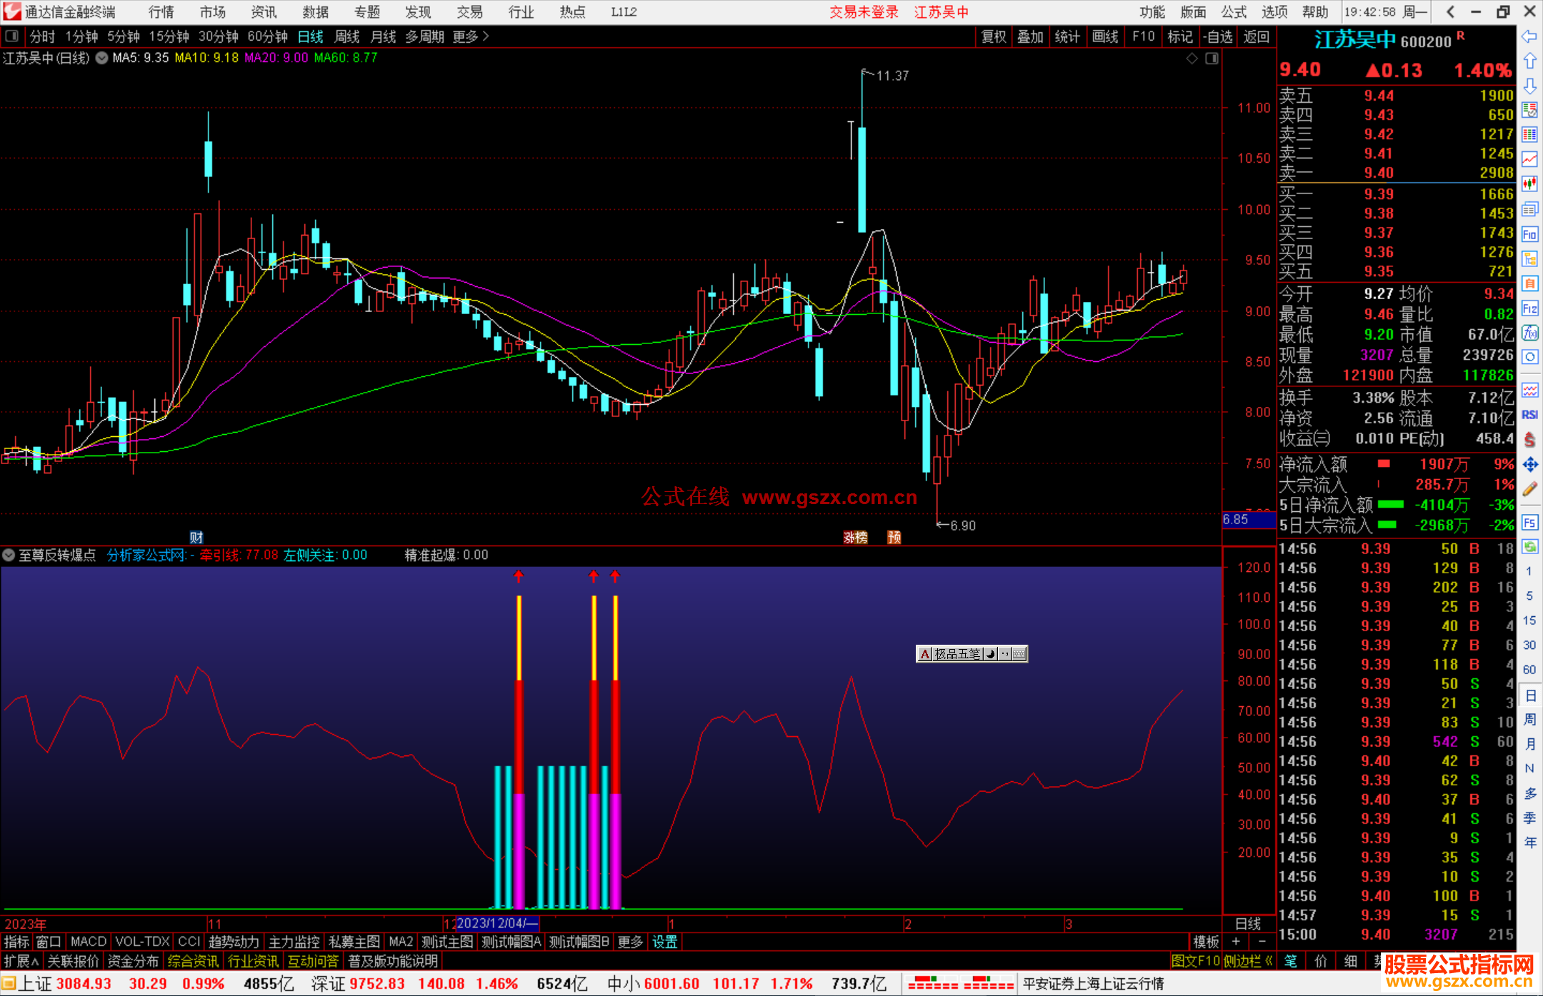
Task: Click the blue left arrow back icon
Action: click(x=1529, y=36)
